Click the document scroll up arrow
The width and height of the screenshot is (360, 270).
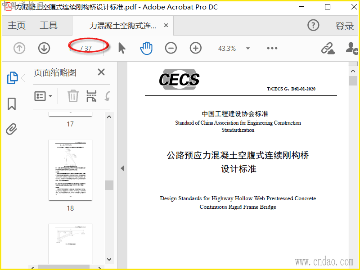click(353, 71)
